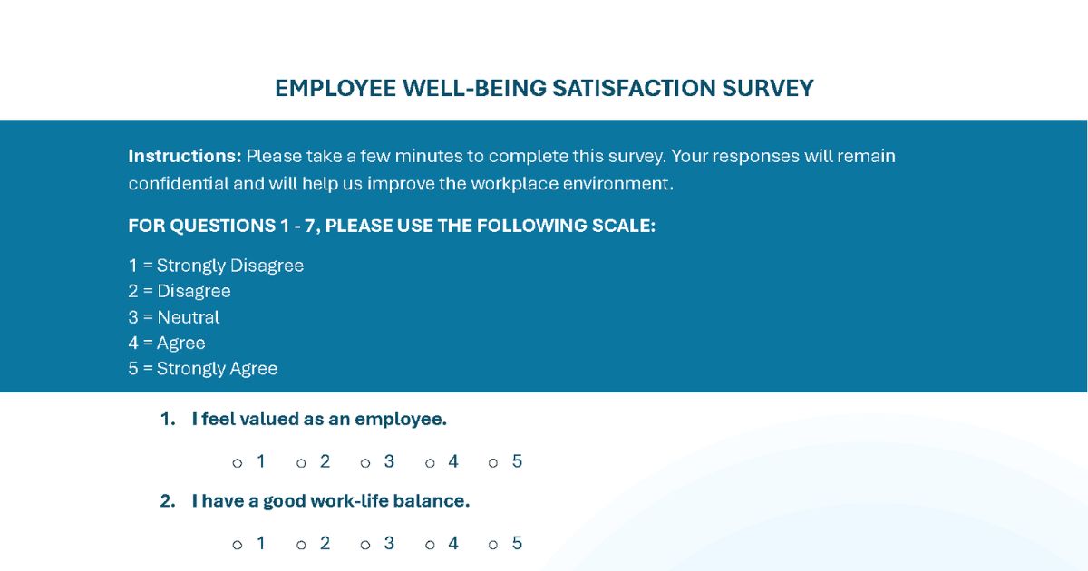Click the 'I have a good work-life balance' text
The width and height of the screenshot is (1088, 571).
[330, 501]
